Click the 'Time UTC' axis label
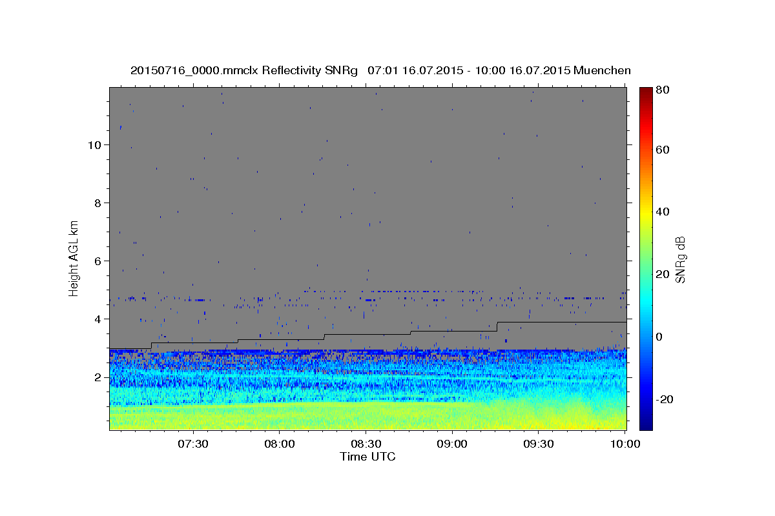 pos(367,457)
